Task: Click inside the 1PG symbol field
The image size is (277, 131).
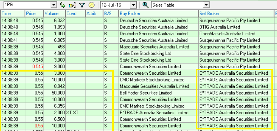Action: coord(27,5)
